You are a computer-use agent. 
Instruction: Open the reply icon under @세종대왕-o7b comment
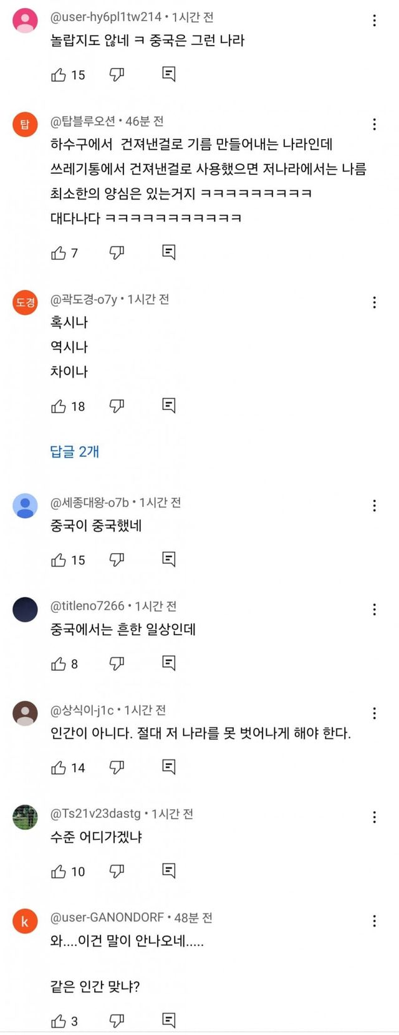coord(168,559)
